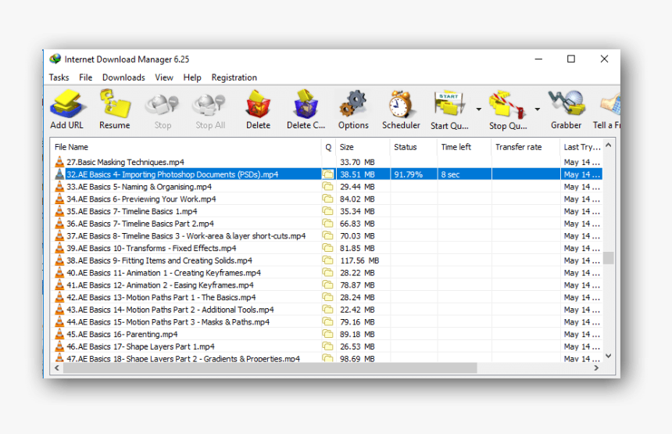This screenshot has height=434, width=672.
Task: Select file 39.AE Basics 10- Transforms - Fixed Effects
Action: (x=152, y=249)
